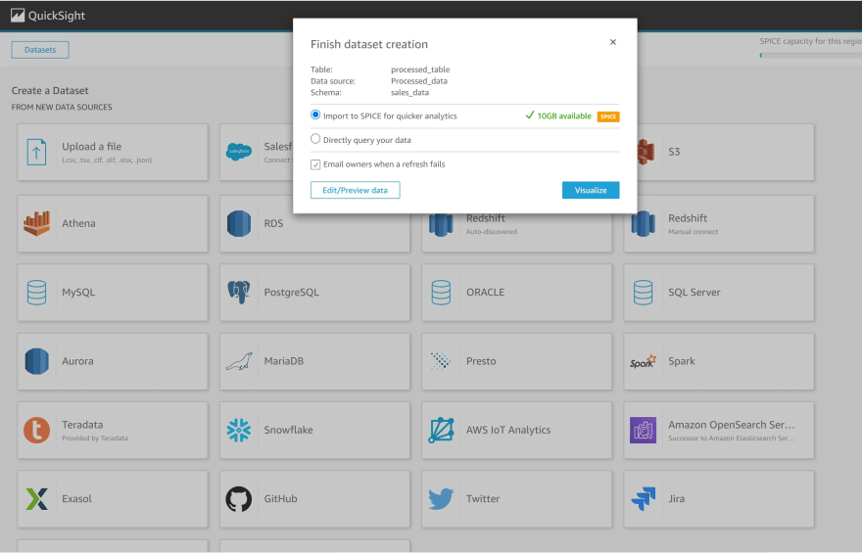The width and height of the screenshot is (862, 553).
Task: Click the Spark logo icon
Action: pyautogui.click(x=644, y=361)
